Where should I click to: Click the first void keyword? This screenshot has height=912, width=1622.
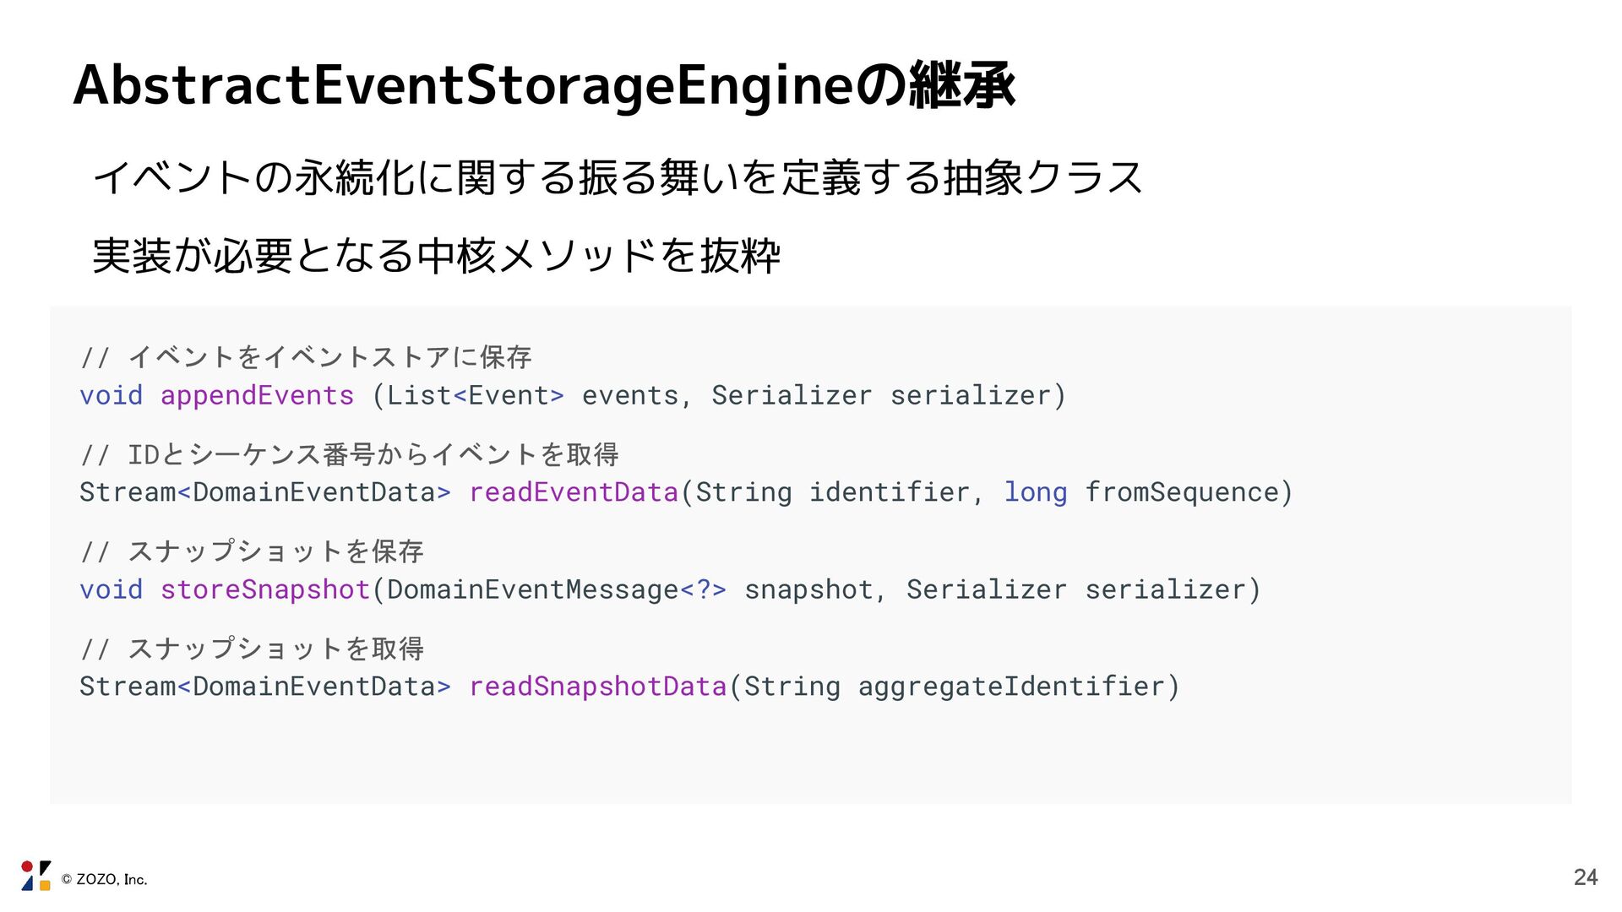pyautogui.click(x=111, y=395)
